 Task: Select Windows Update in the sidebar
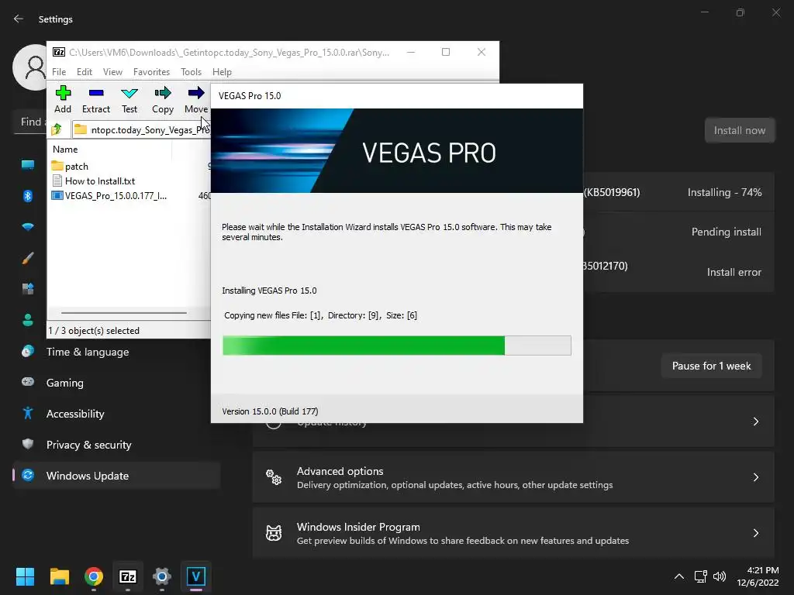[116, 476]
